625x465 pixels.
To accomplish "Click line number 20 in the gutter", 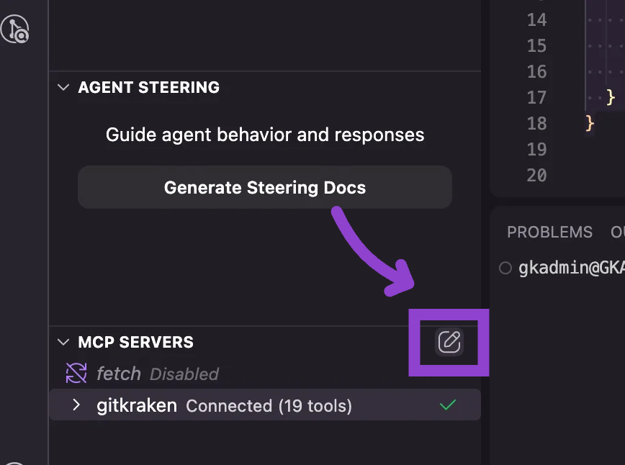I will coord(536,175).
